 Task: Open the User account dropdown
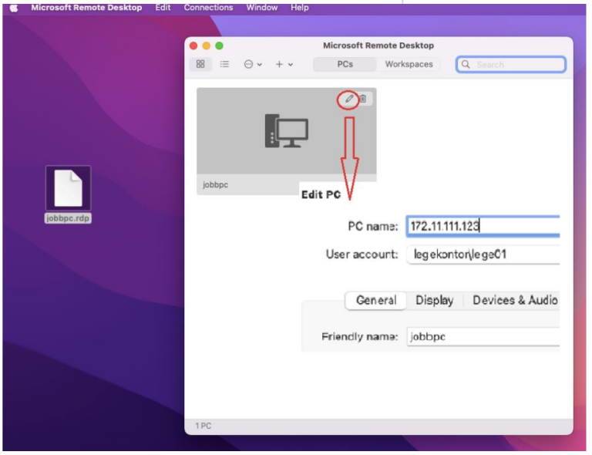point(483,254)
